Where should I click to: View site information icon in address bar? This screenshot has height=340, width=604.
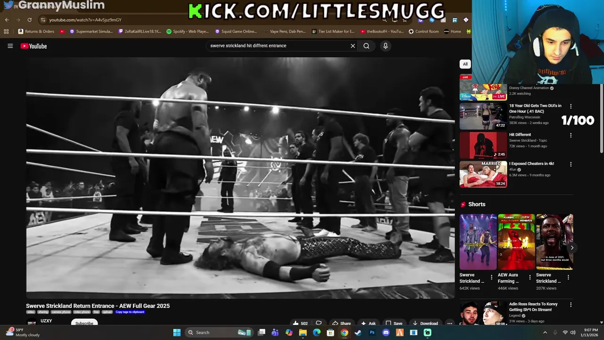tap(43, 20)
